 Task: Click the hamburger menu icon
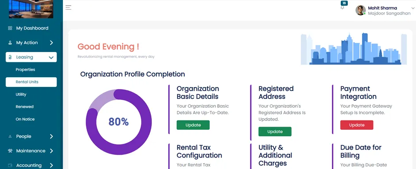(68, 8)
